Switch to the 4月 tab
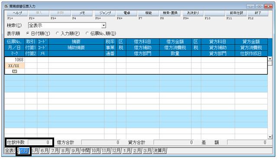Viewport: 278px width, 160px height. coord(24,151)
